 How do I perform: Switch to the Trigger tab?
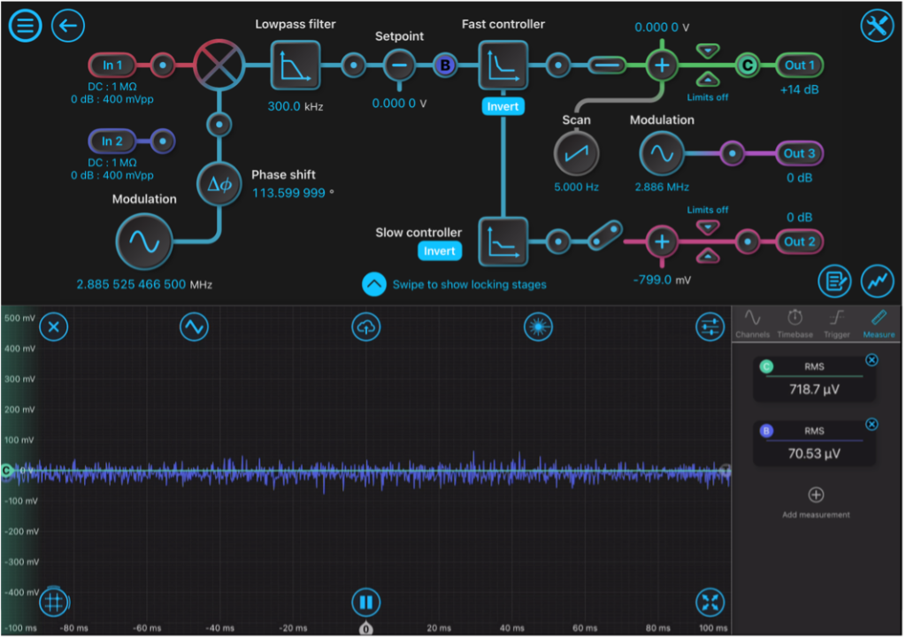click(836, 324)
